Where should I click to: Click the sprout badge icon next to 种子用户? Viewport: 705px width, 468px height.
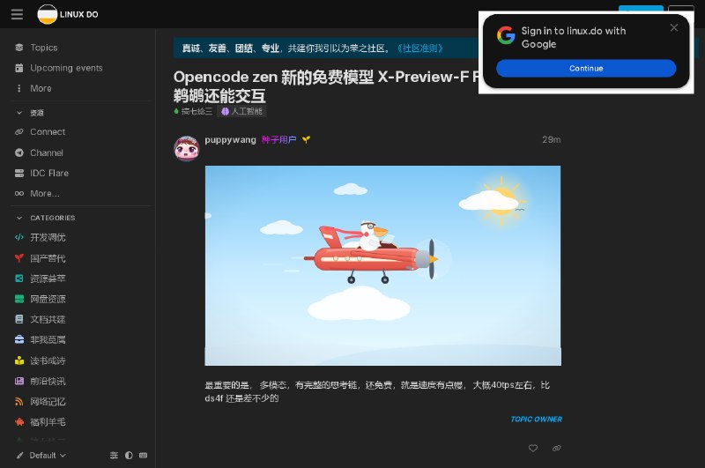click(x=306, y=140)
